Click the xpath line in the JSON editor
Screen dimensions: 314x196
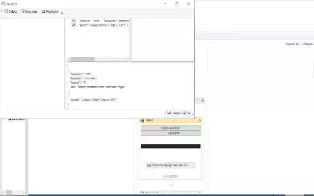tap(94, 99)
